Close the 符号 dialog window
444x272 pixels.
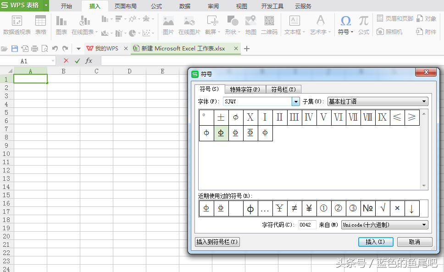point(426,72)
